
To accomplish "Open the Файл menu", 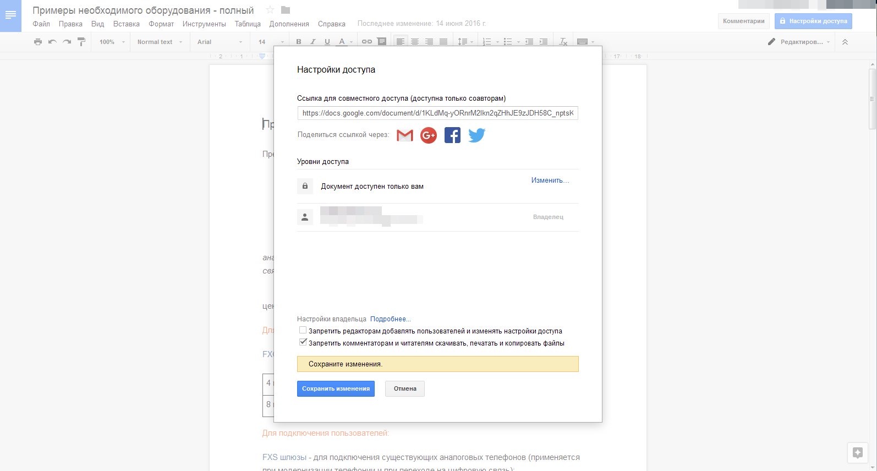I will point(41,24).
